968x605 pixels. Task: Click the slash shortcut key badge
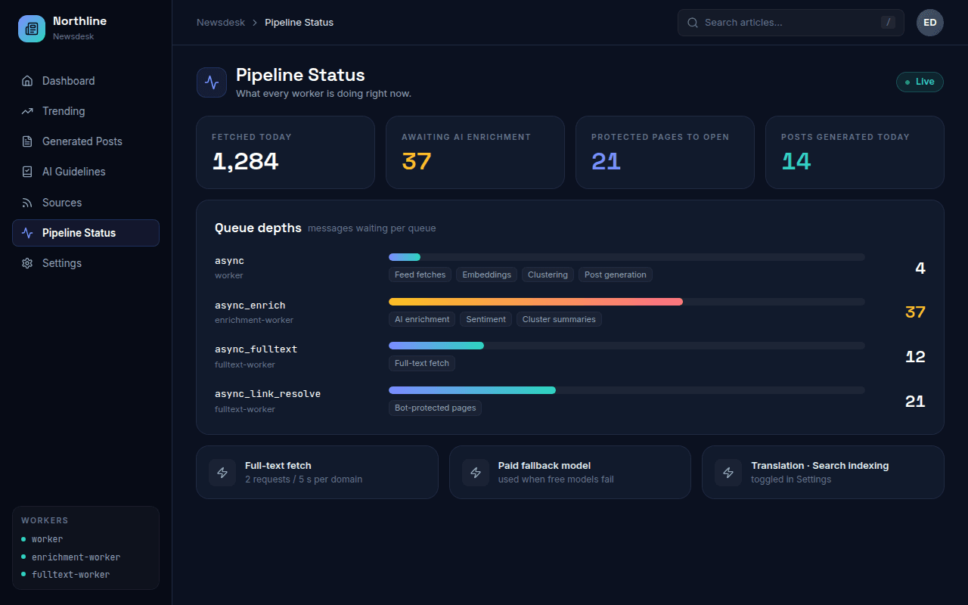pos(888,23)
